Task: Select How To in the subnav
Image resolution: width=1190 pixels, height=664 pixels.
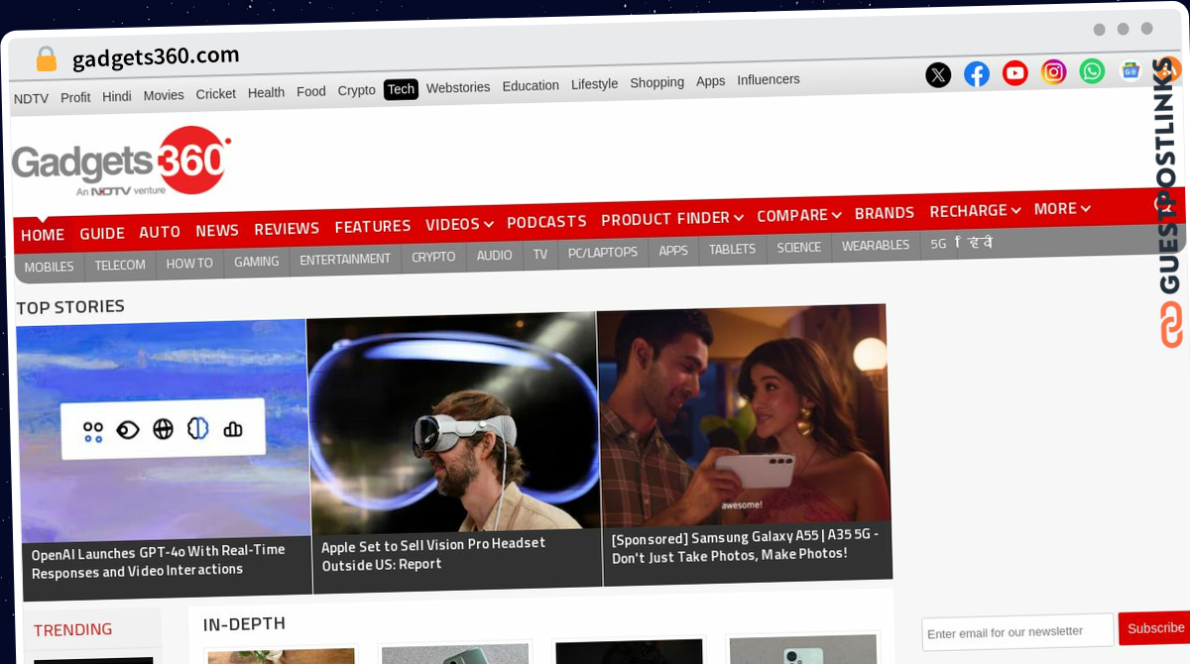Action: point(189,264)
